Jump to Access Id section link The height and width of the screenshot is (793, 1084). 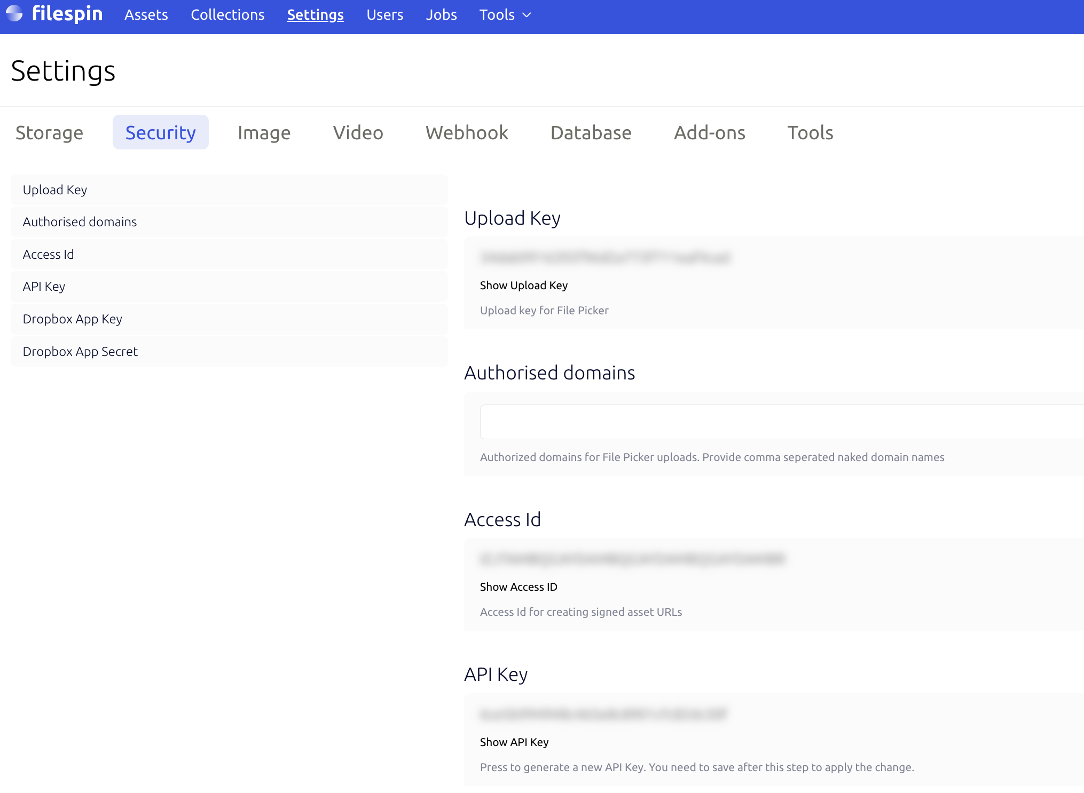(48, 255)
